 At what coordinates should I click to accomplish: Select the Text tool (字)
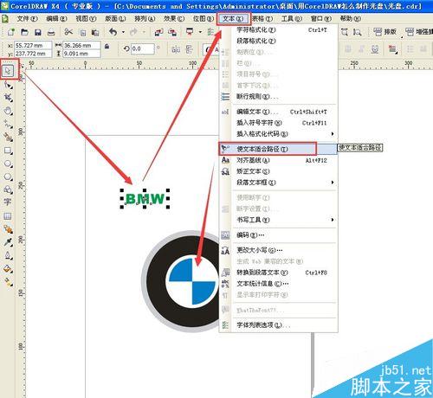click(8, 202)
